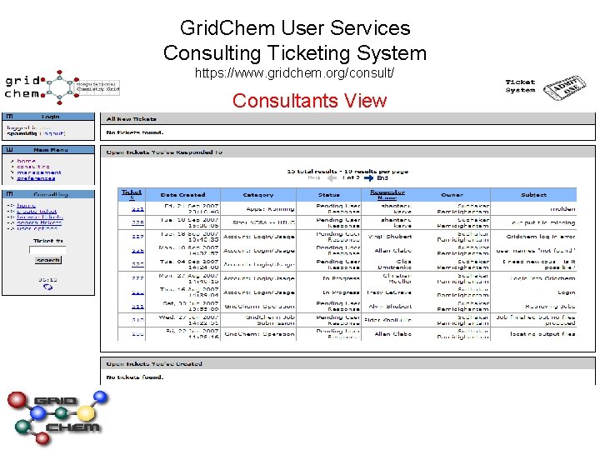The width and height of the screenshot is (600, 450).
Task: Click the greyed previous-page arrow icon
Action: [x=332, y=178]
